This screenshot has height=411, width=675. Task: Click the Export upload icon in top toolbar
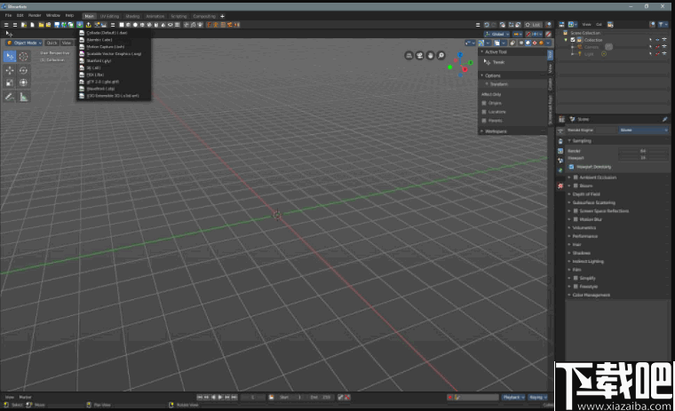click(x=88, y=25)
